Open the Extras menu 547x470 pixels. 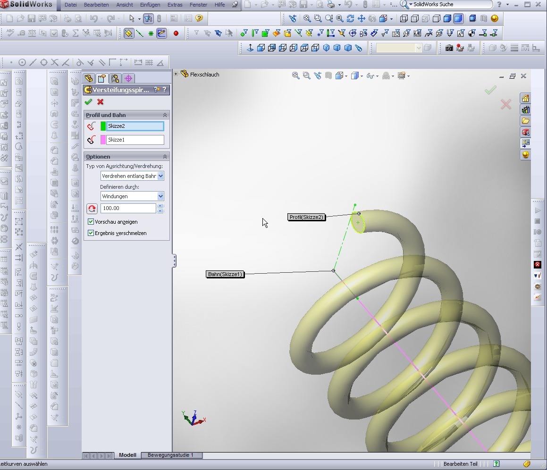tap(175, 5)
